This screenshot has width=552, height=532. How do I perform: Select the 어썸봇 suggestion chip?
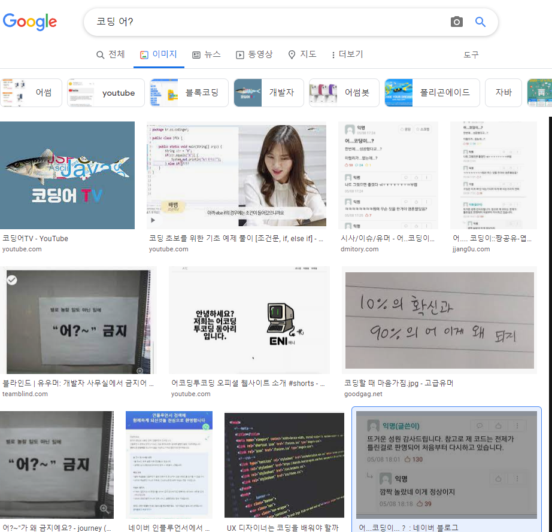pos(344,93)
